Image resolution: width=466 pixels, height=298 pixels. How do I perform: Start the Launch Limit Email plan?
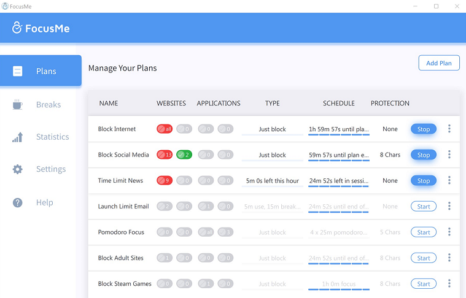tap(424, 207)
